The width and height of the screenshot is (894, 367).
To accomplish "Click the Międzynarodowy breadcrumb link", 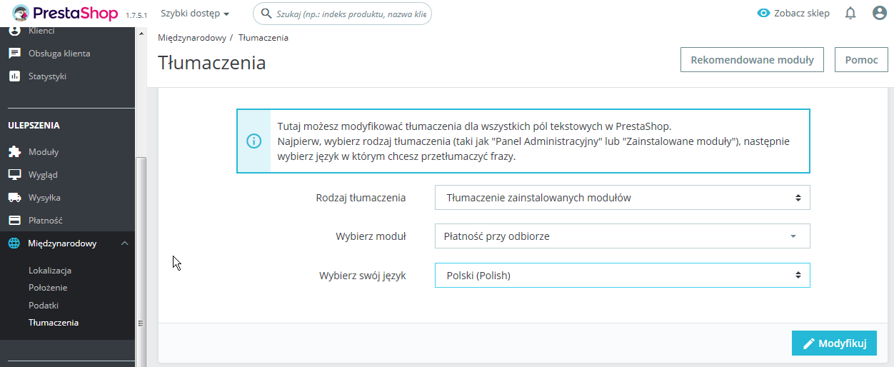I will point(191,38).
